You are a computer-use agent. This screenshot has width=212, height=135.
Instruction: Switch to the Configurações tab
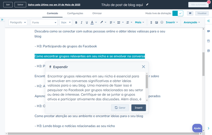75,13
